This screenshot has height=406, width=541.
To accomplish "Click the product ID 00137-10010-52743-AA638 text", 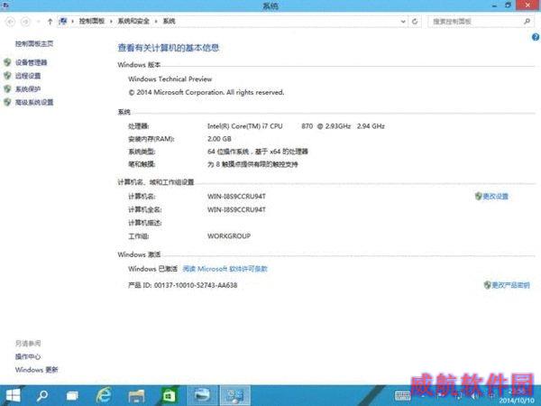I will [x=196, y=285].
